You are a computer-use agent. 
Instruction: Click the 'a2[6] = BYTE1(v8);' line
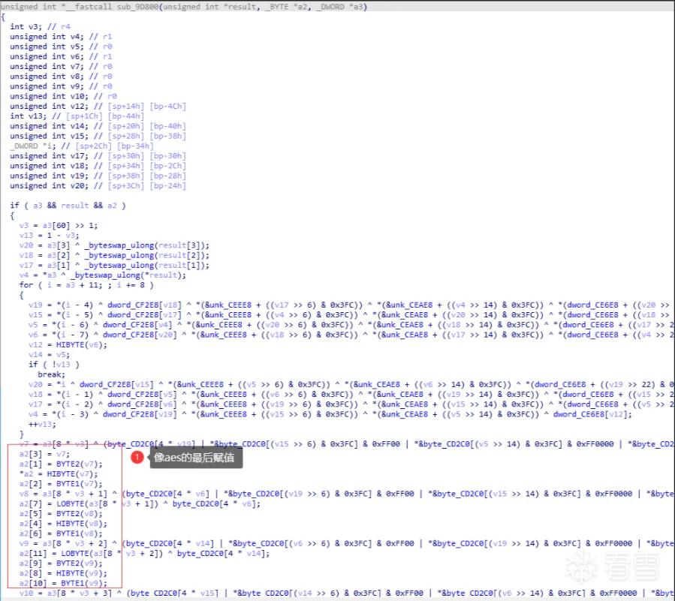click(61, 533)
